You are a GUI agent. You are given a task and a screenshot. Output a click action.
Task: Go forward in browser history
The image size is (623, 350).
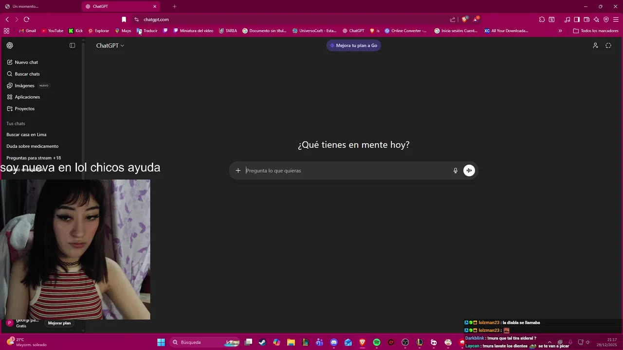tap(17, 19)
